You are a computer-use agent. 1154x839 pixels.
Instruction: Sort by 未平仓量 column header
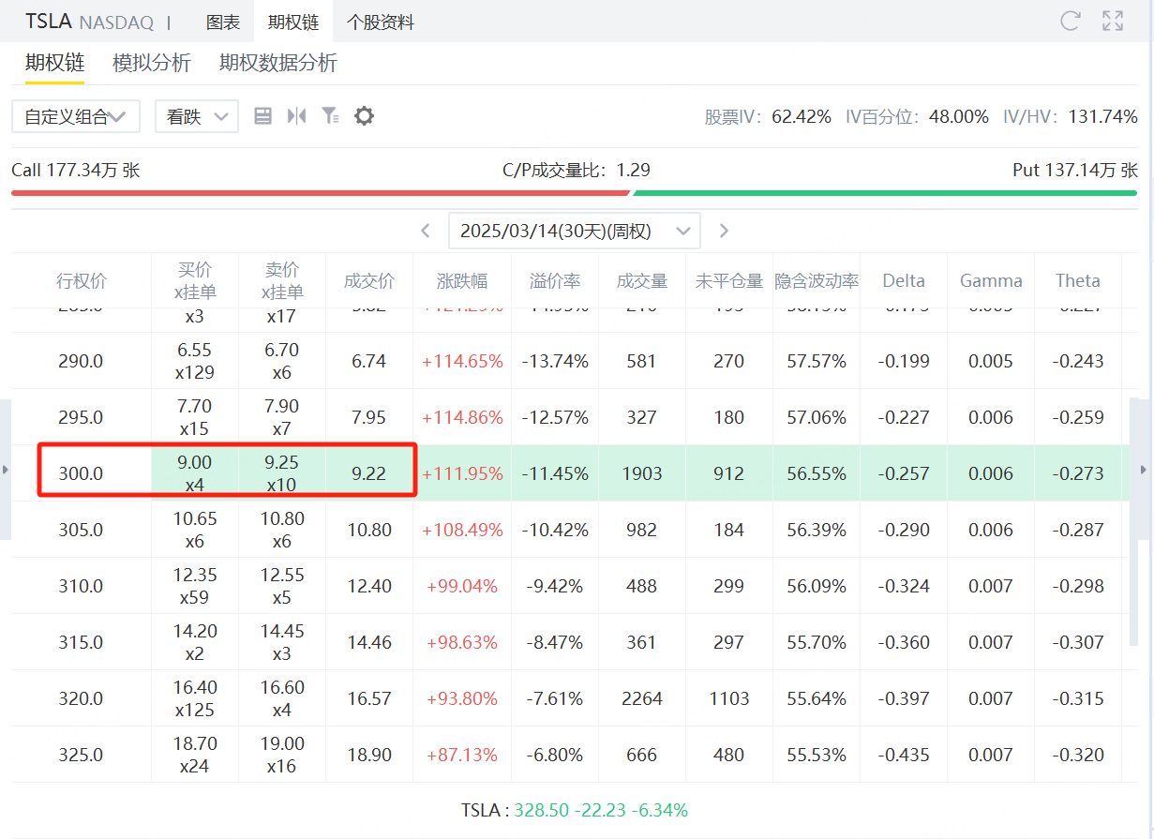point(729,280)
